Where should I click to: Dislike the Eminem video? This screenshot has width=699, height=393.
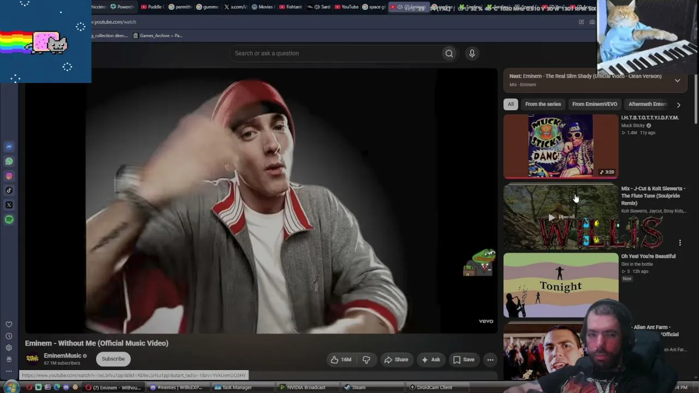coord(366,360)
